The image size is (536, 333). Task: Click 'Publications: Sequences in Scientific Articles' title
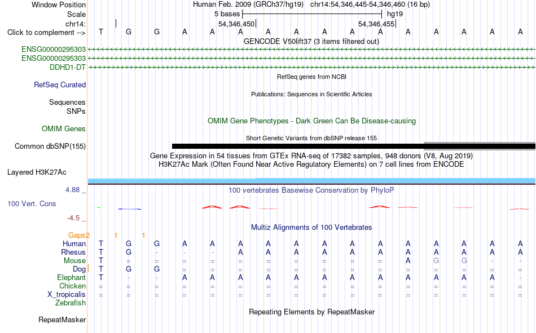(311, 94)
